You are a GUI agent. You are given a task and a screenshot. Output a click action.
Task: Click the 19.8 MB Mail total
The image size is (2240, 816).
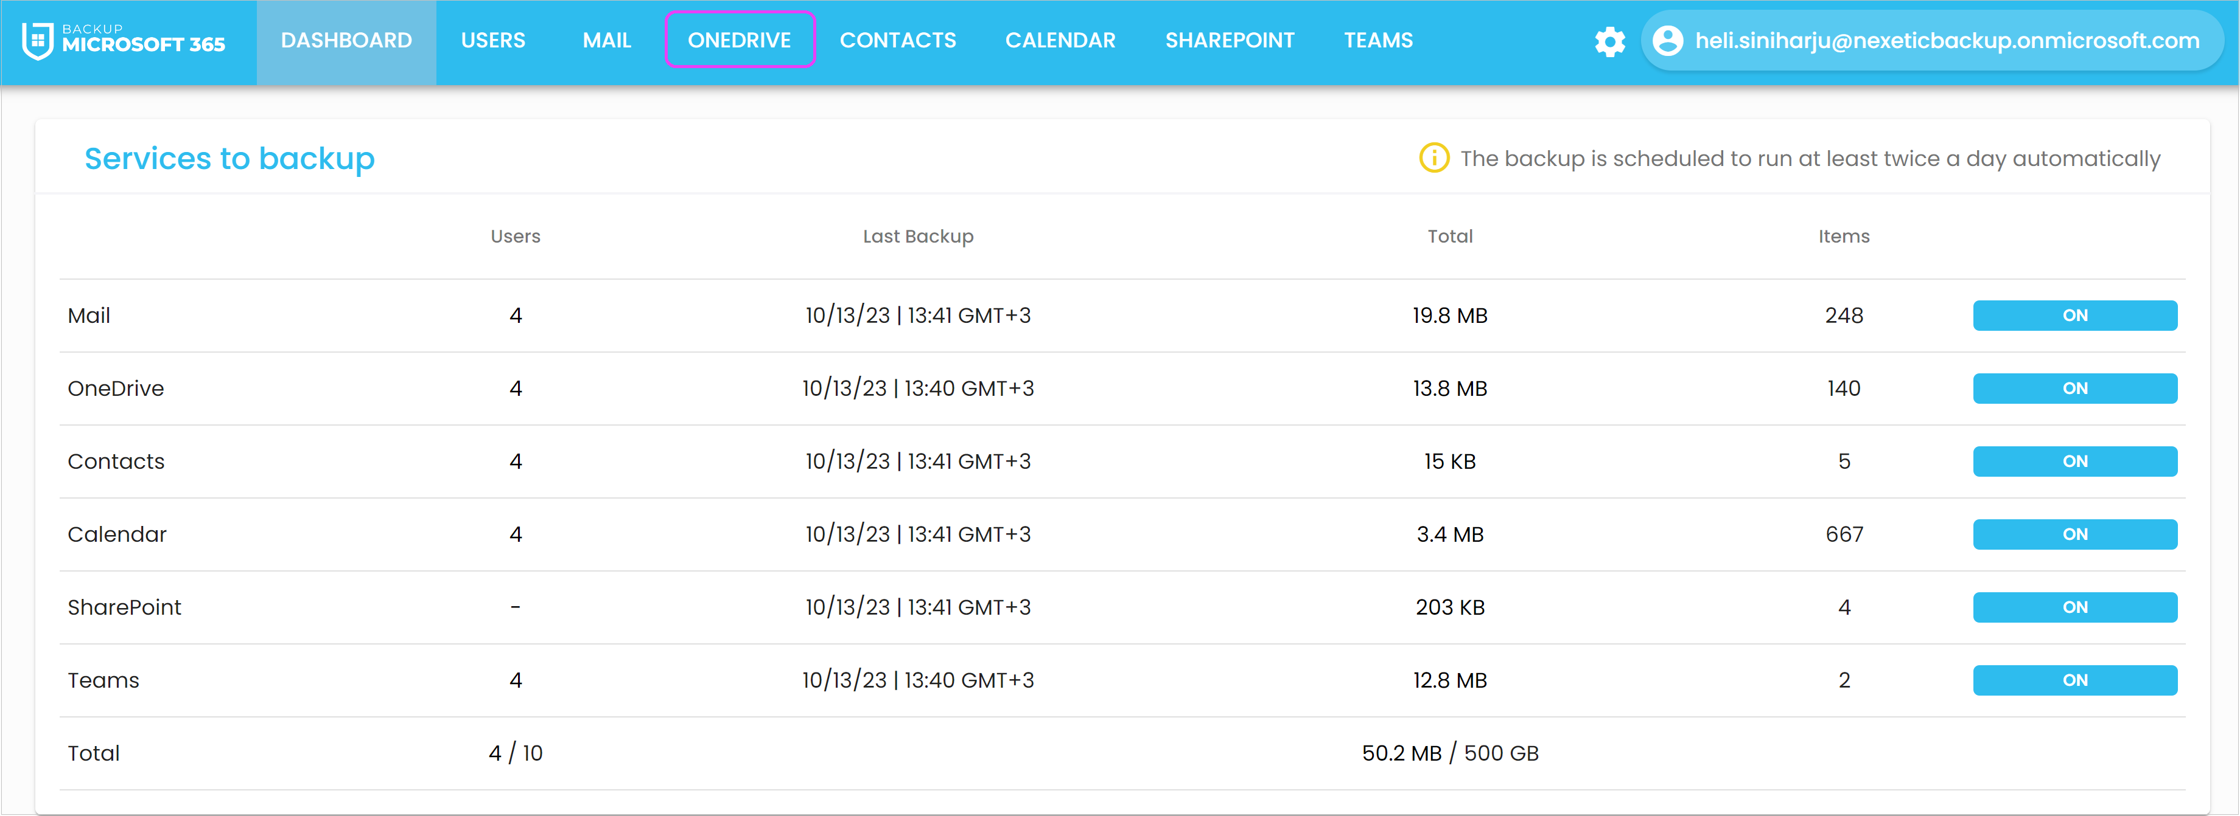point(1451,316)
